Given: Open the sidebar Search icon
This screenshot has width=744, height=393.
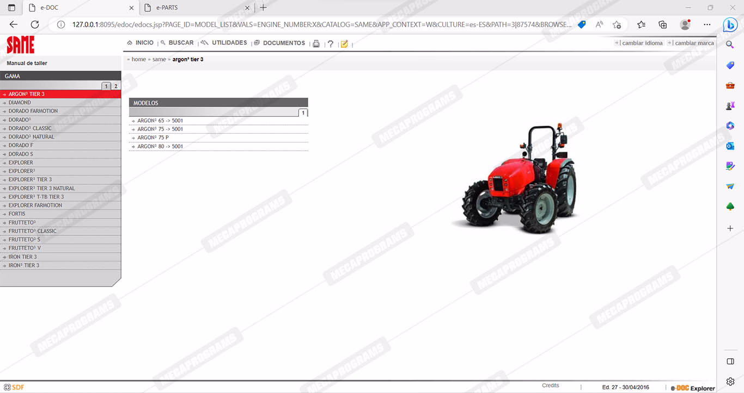Looking at the screenshot, I should coord(730,45).
